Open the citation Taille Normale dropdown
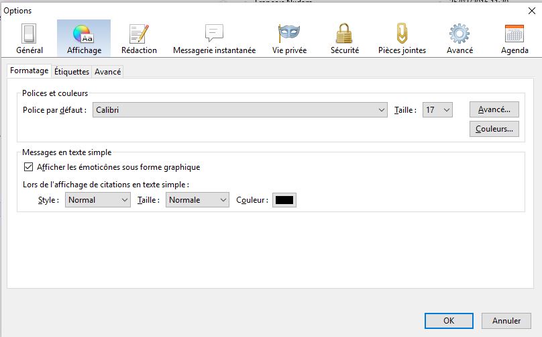 197,200
